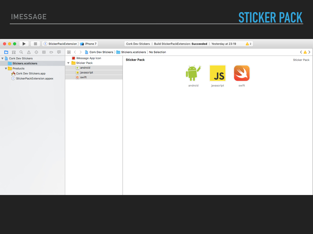Click the warnings count in activity bar
313x234 pixels.
[x=248, y=44]
